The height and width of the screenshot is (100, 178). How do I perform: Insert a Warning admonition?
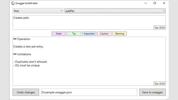(x=119, y=34)
